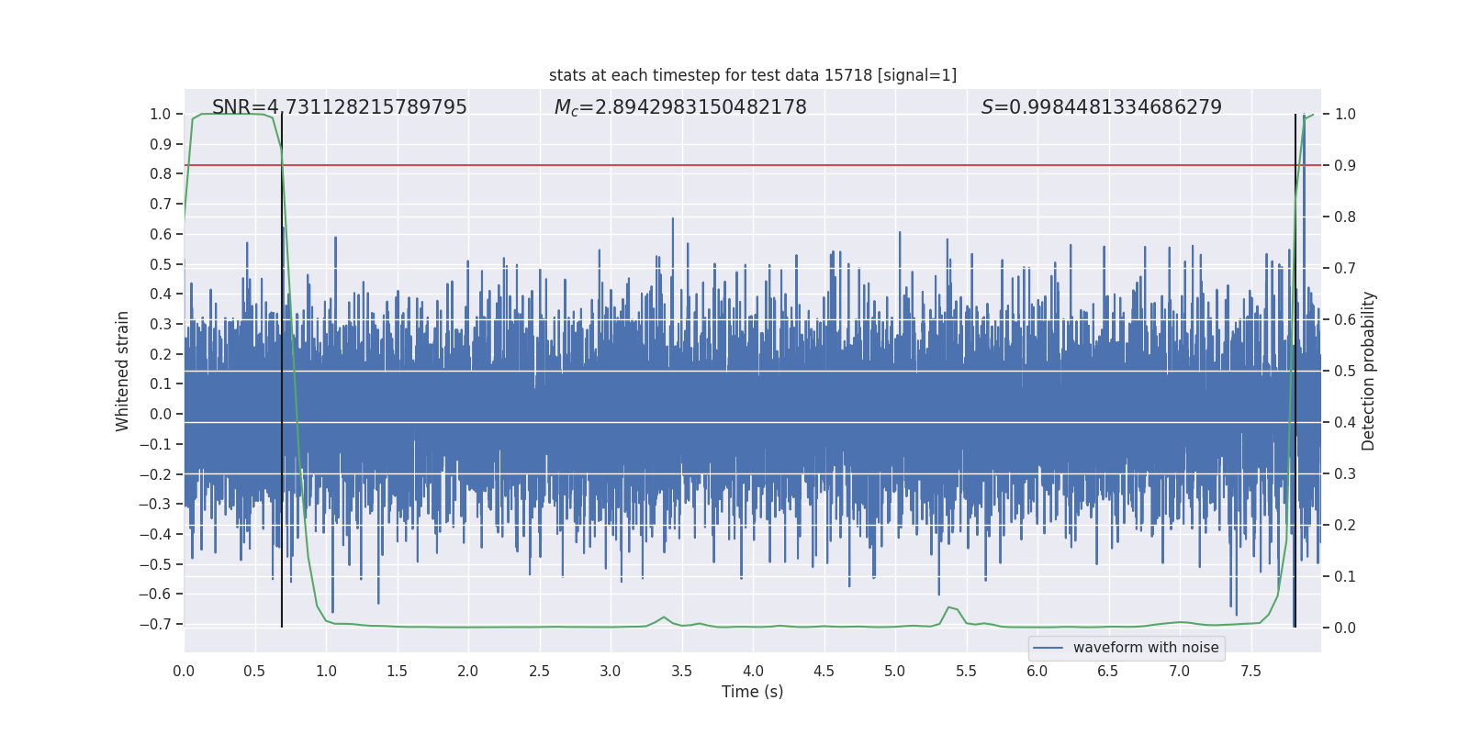
Task: Click the plot title for test data 15718
Action: tap(752, 75)
